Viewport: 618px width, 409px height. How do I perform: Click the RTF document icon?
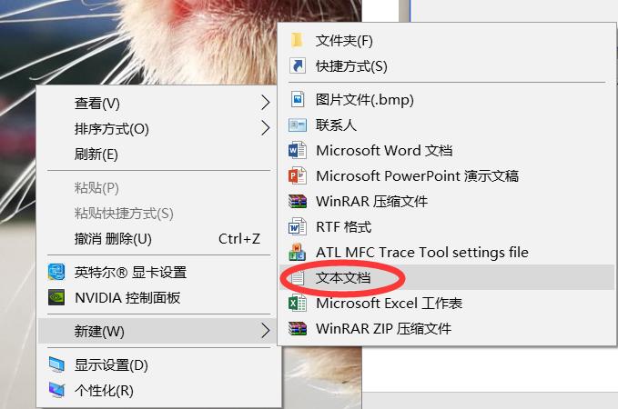coord(298,226)
